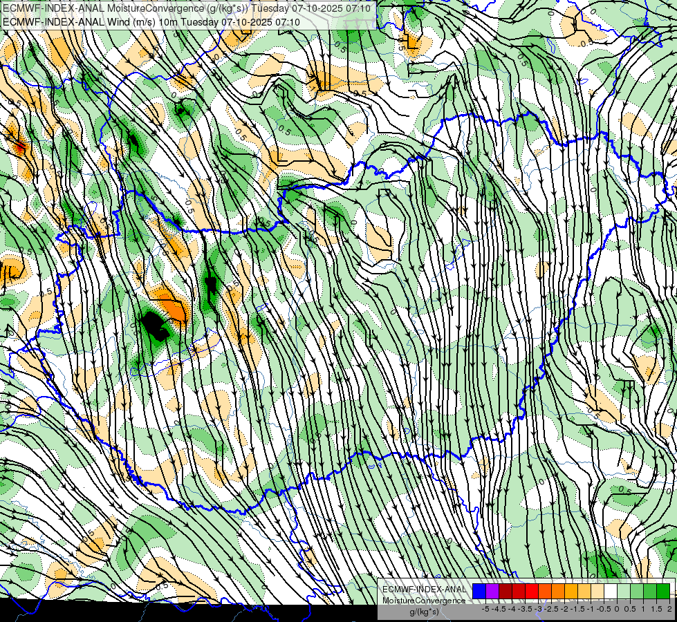677x622 pixels.
Task: Click the legend unit g/(kg*s)
Action: coord(424,612)
